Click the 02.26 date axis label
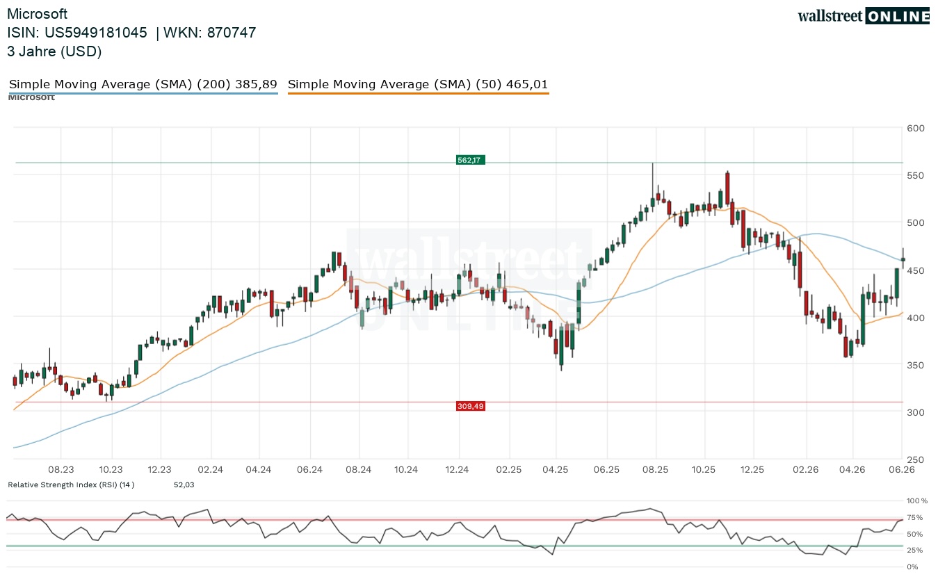The height and width of the screenshot is (586, 938). (805, 470)
